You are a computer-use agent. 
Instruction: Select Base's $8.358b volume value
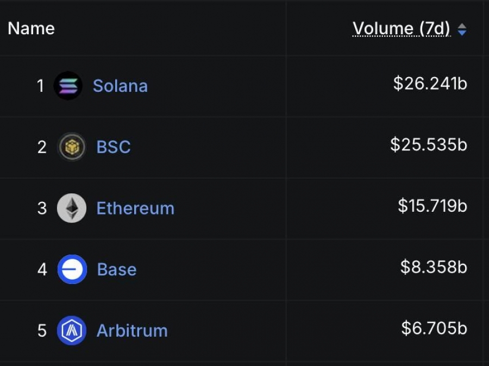[434, 267]
